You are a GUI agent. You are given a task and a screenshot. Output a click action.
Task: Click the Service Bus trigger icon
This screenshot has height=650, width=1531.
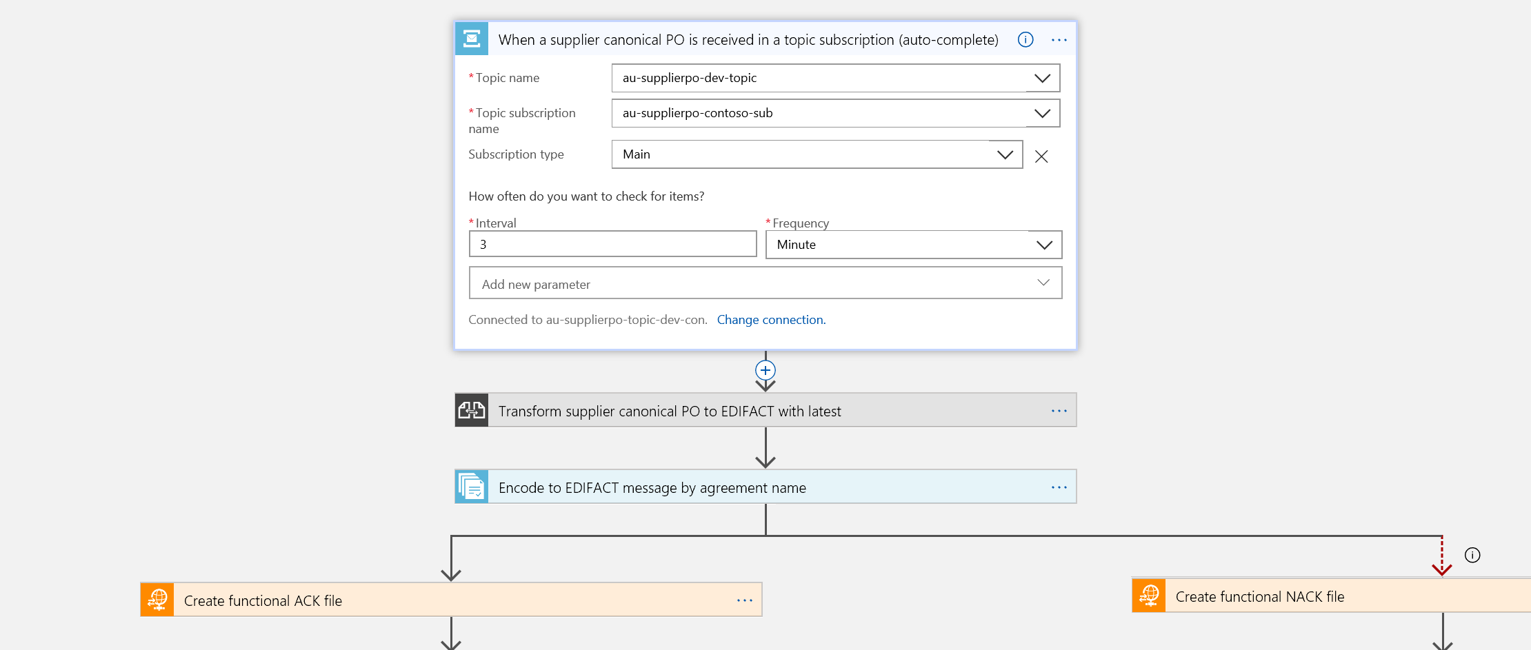point(472,39)
